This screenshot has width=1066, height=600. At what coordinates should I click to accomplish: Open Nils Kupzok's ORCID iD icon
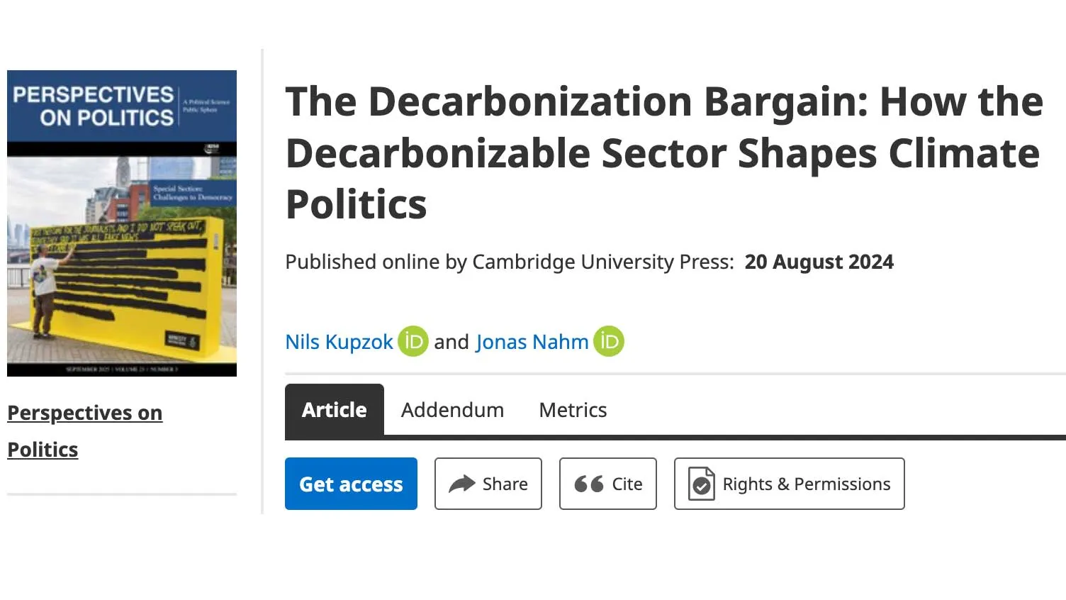(x=413, y=341)
